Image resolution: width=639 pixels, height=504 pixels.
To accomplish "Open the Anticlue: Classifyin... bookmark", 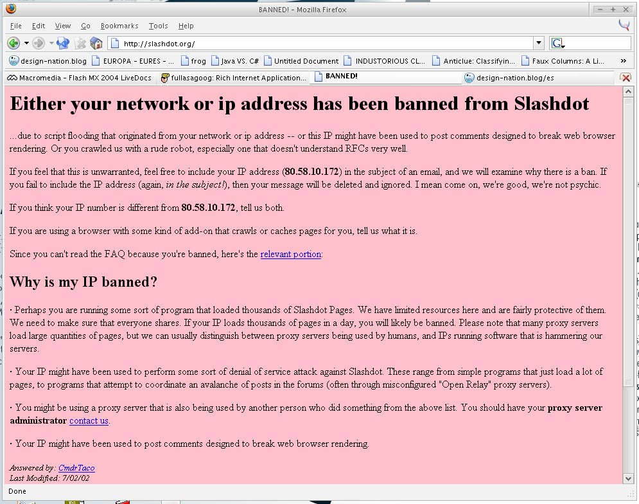I will pos(473,61).
